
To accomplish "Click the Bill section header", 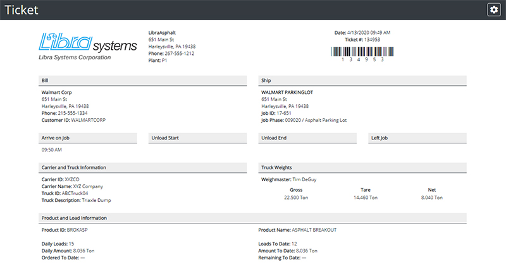I will (143, 81).
